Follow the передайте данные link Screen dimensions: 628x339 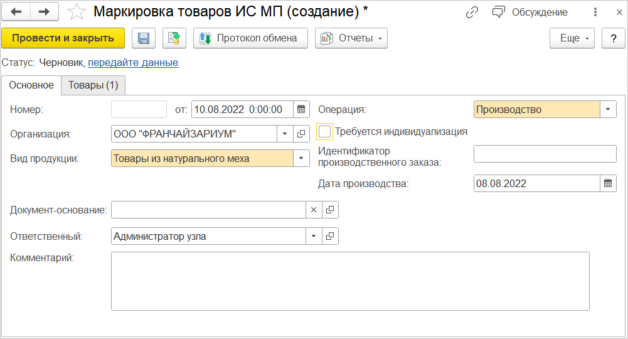[x=133, y=63]
